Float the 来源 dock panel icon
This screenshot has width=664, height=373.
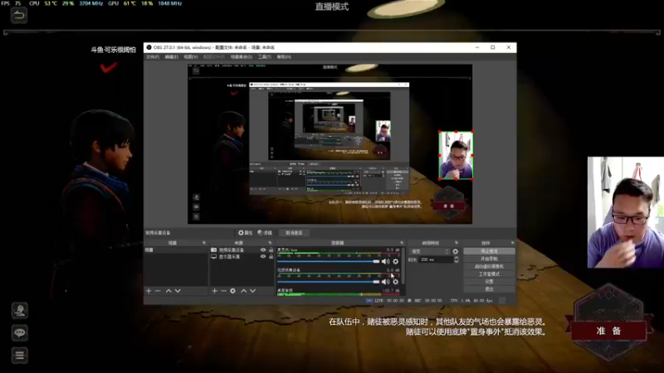coord(271,243)
